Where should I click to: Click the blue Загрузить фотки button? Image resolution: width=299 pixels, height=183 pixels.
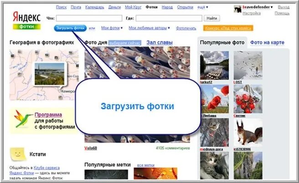[x=70, y=28]
